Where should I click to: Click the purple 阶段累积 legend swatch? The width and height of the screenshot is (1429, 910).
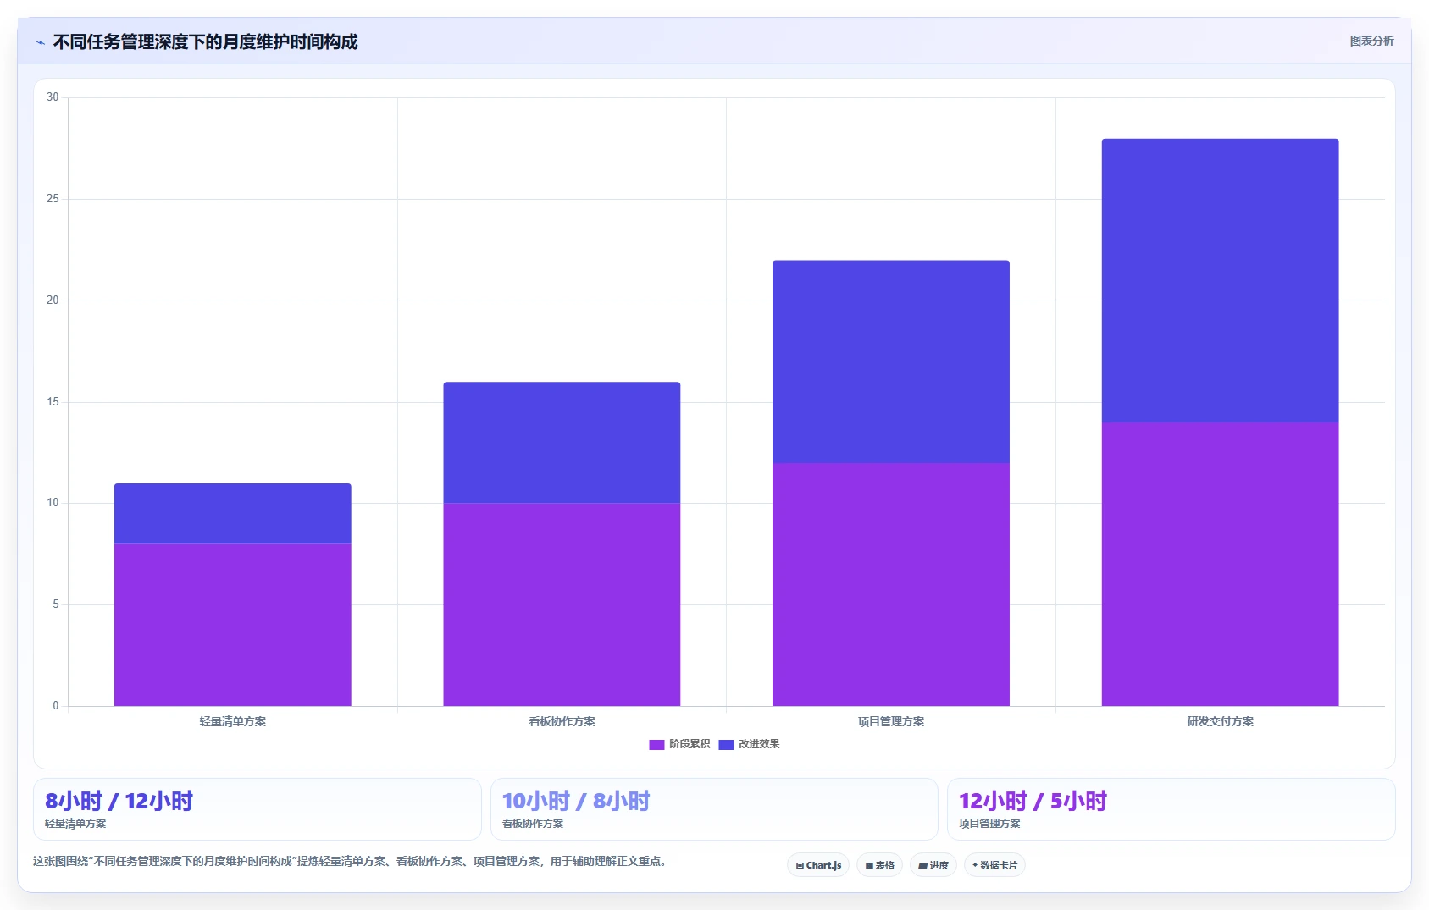pyautogui.click(x=656, y=745)
